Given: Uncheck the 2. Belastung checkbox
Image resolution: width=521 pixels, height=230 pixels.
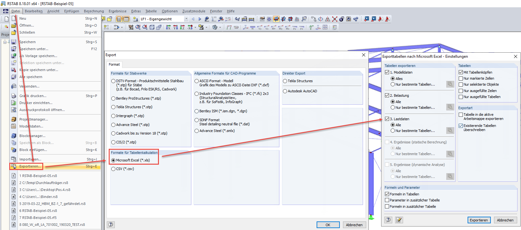Looking at the screenshot, I should point(387,95).
